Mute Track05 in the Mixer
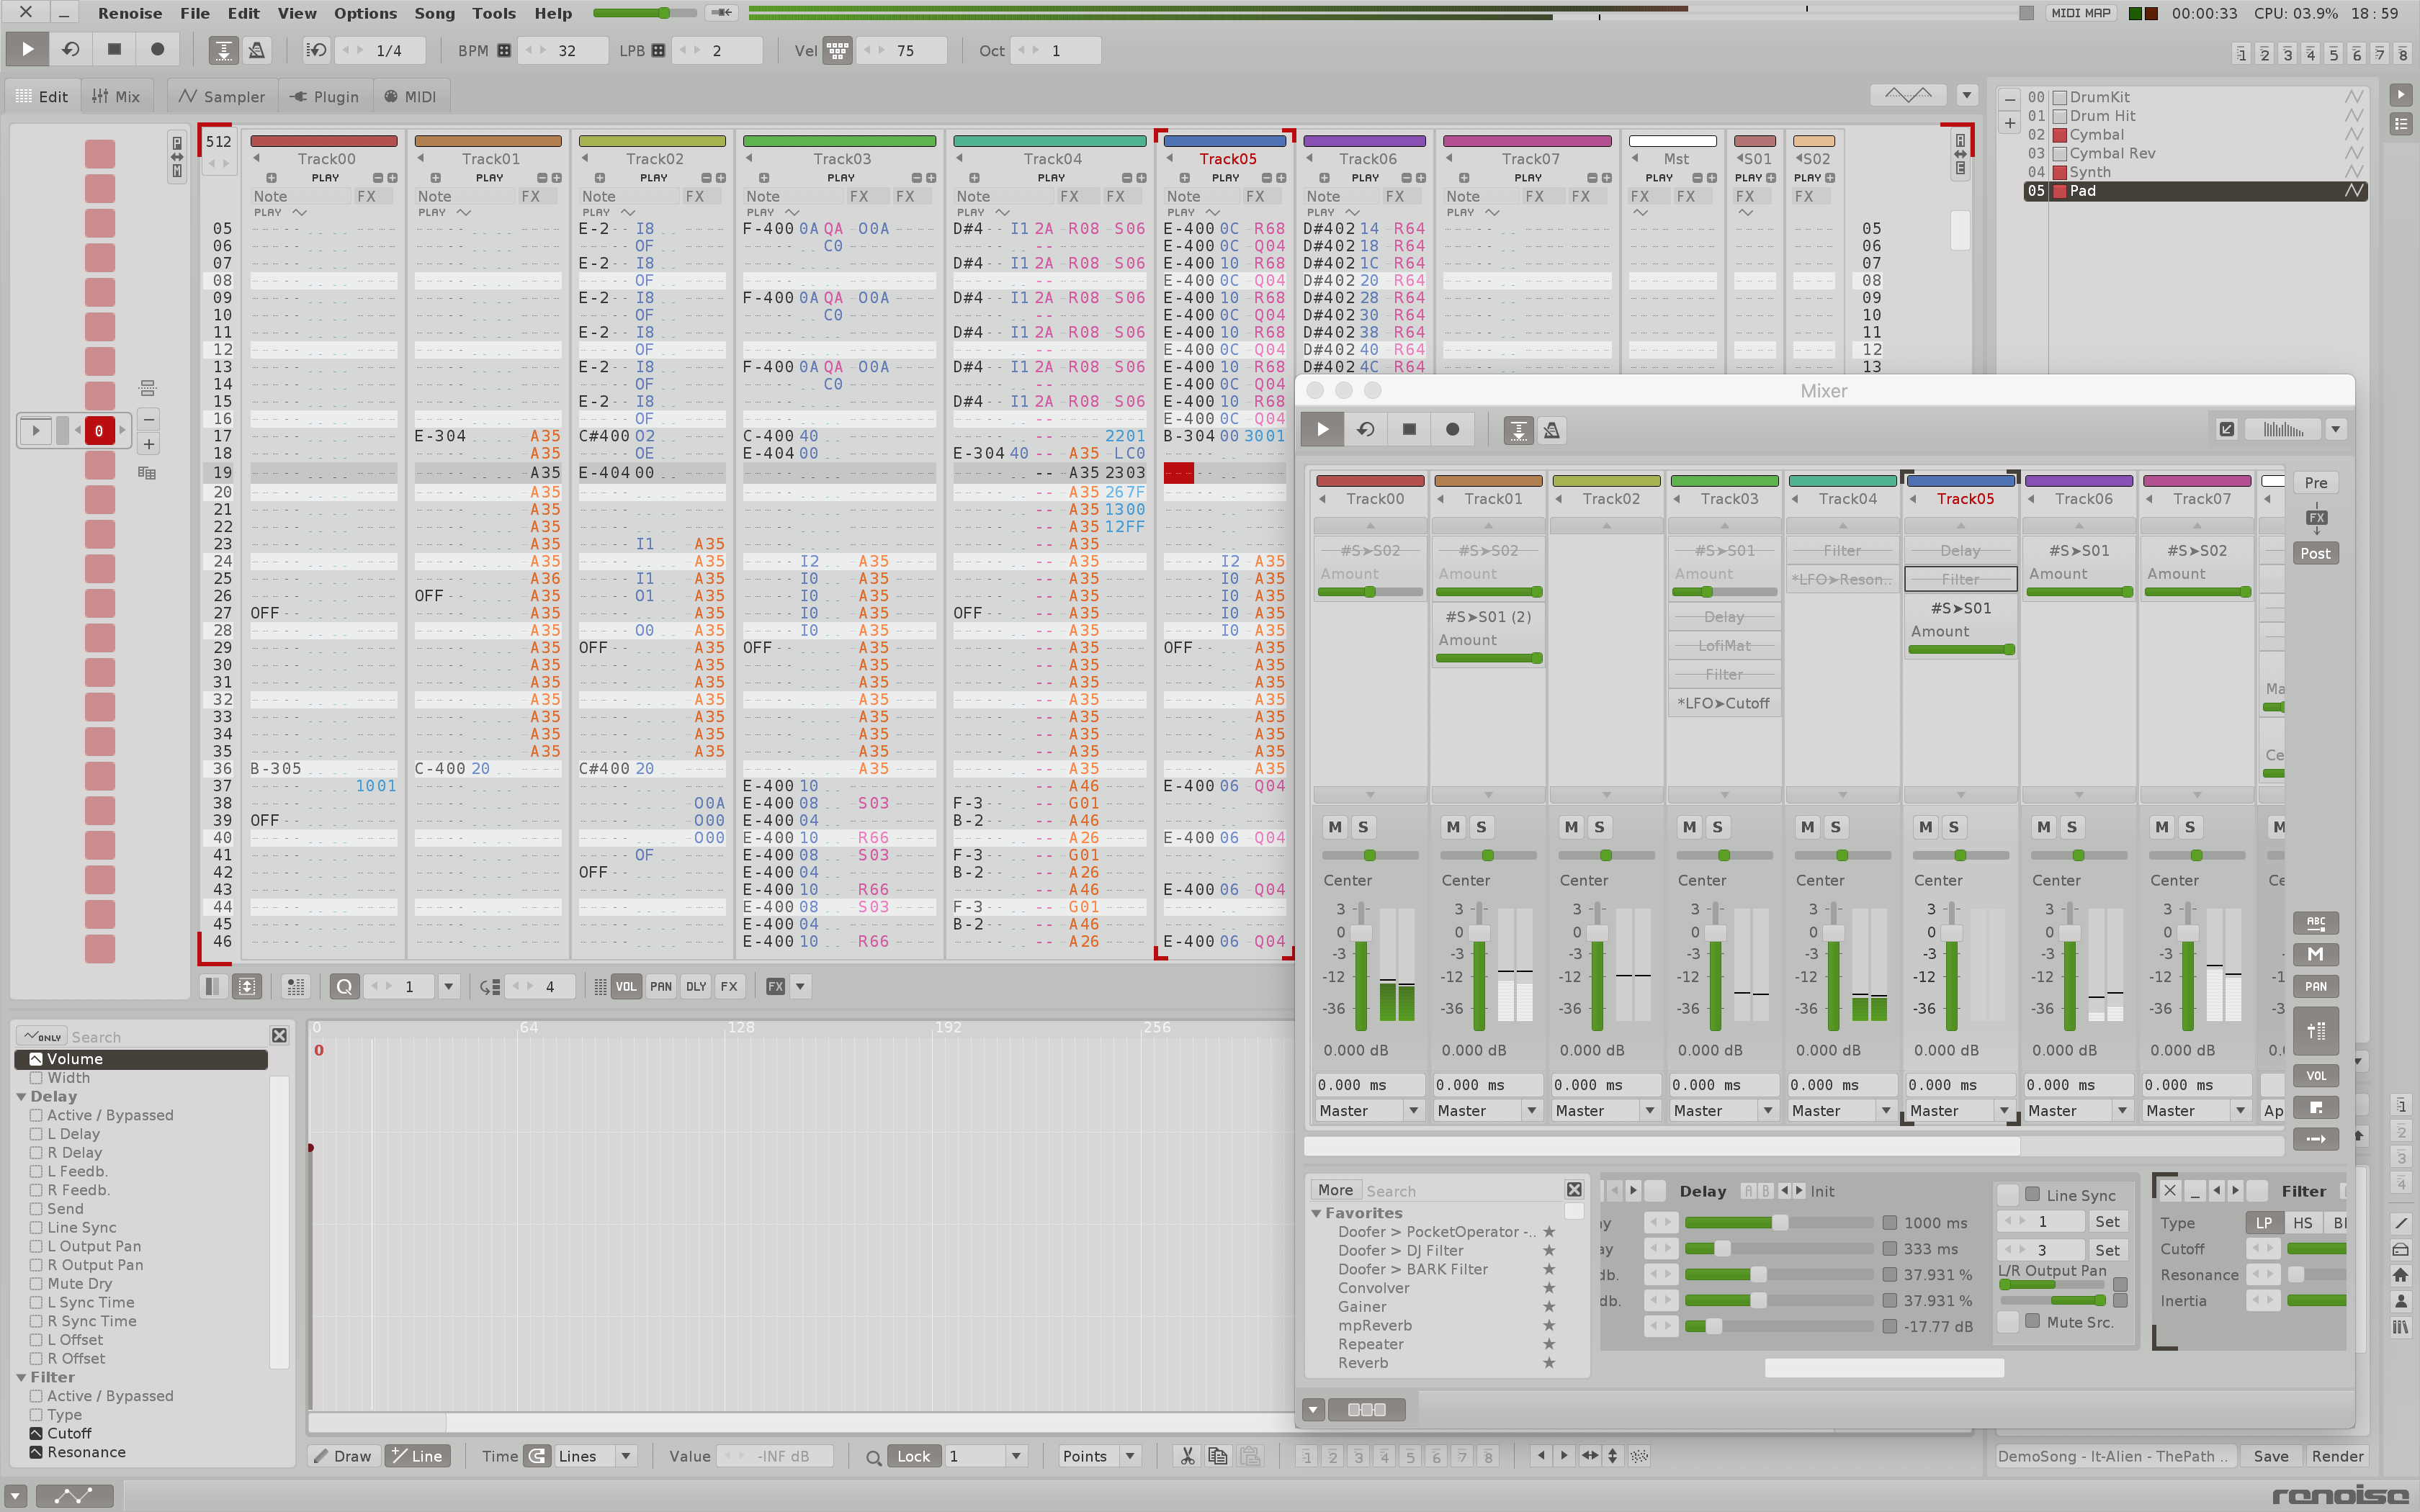The width and height of the screenshot is (2420, 1512). click(1925, 827)
